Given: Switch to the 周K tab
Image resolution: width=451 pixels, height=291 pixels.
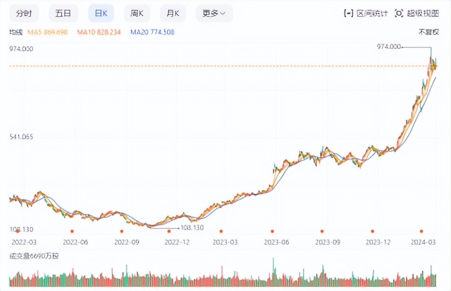Looking at the screenshot, I should [x=137, y=13].
